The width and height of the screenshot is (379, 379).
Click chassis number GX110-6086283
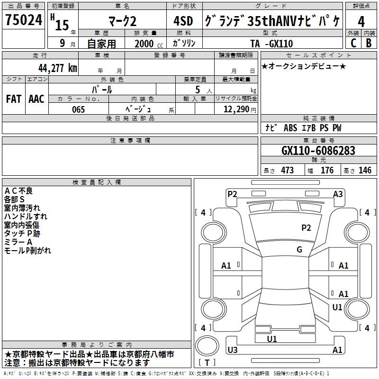[318, 151]
